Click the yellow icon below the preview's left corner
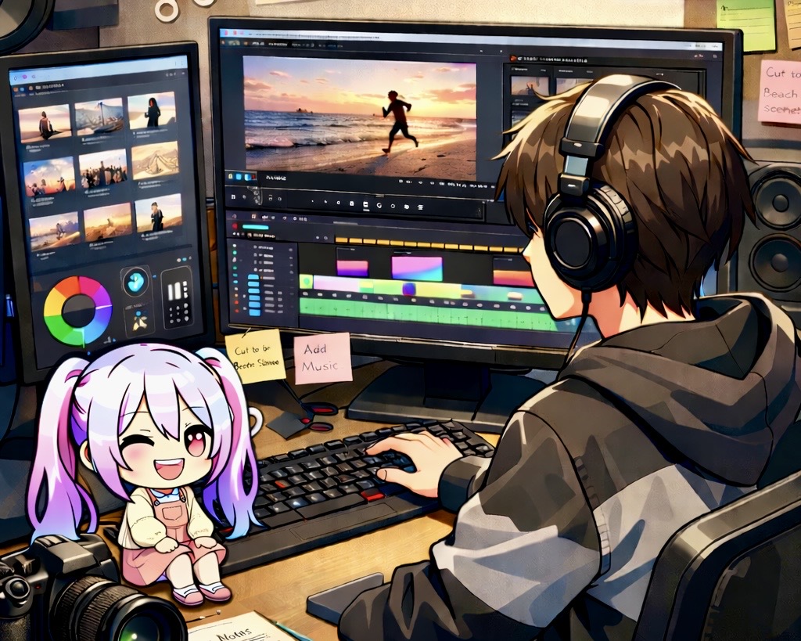 232,177
